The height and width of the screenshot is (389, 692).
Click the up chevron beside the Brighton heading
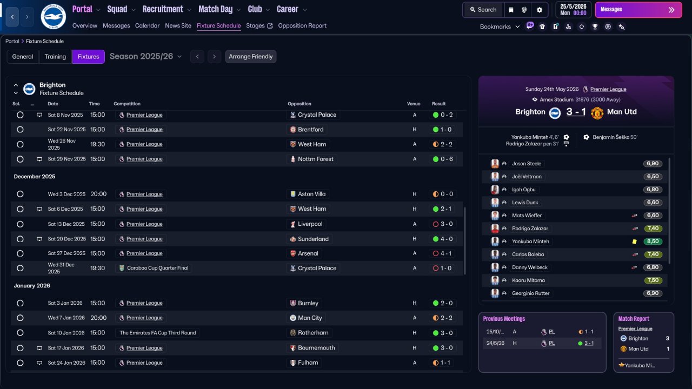tap(16, 85)
